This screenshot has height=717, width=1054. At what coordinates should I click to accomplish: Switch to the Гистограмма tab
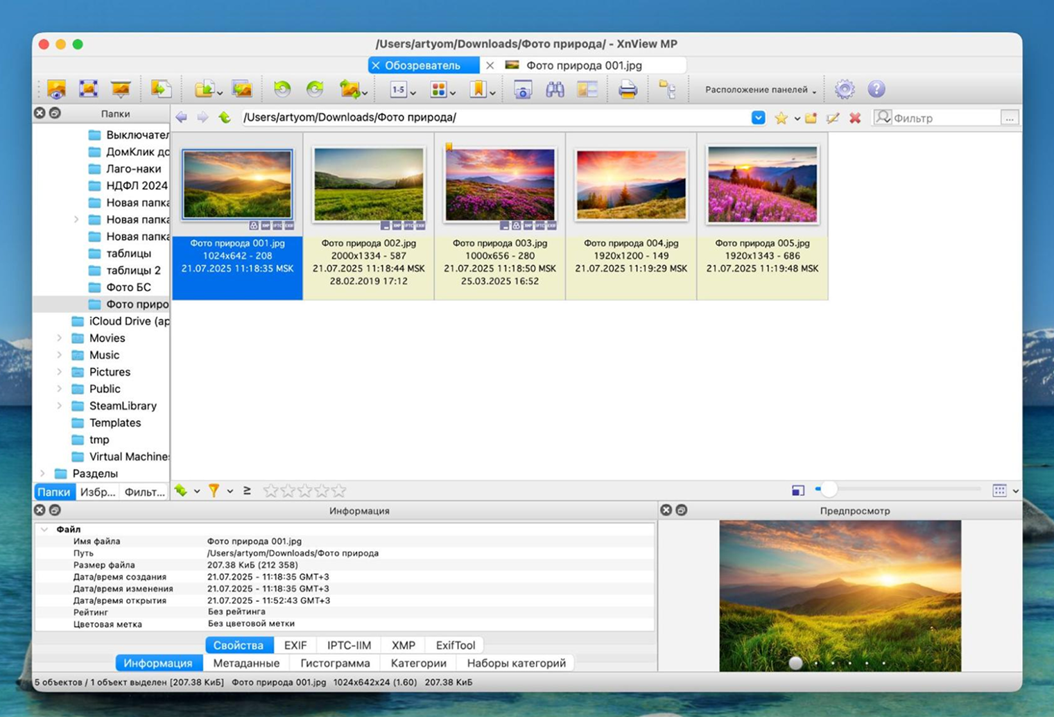(x=335, y=663)
